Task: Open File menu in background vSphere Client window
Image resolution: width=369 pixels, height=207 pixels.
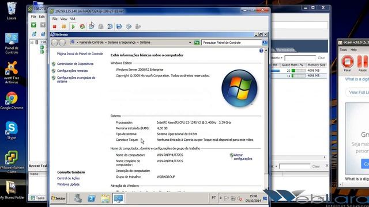Action: pyautogui.click(x=33, y=17)
